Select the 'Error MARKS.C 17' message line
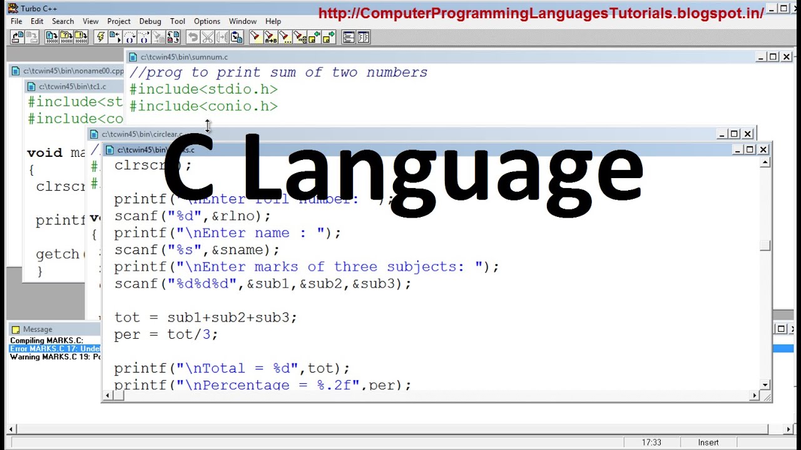The height and width of the screenshot is (450, 801). 55,349
